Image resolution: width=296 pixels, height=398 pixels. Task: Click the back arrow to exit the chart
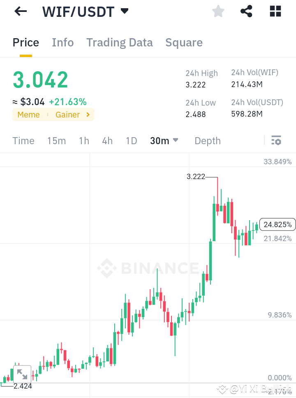tap(20, 11)
